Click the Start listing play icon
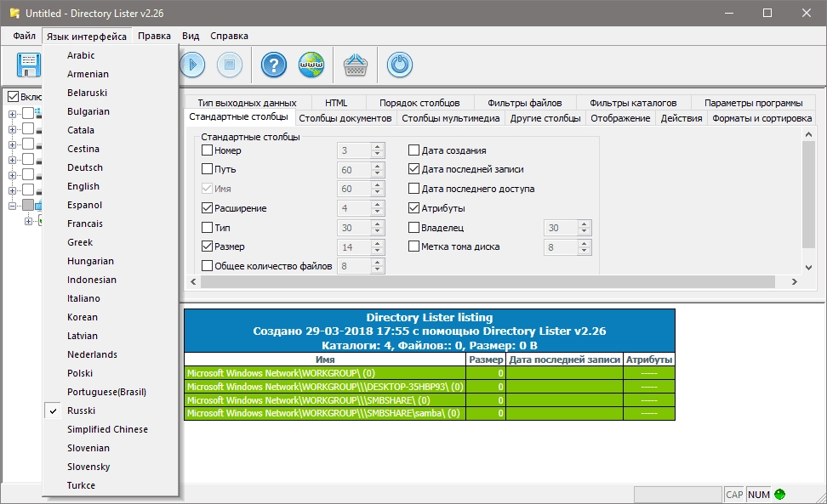Viewport: 827px width, 504px height. 192,65
